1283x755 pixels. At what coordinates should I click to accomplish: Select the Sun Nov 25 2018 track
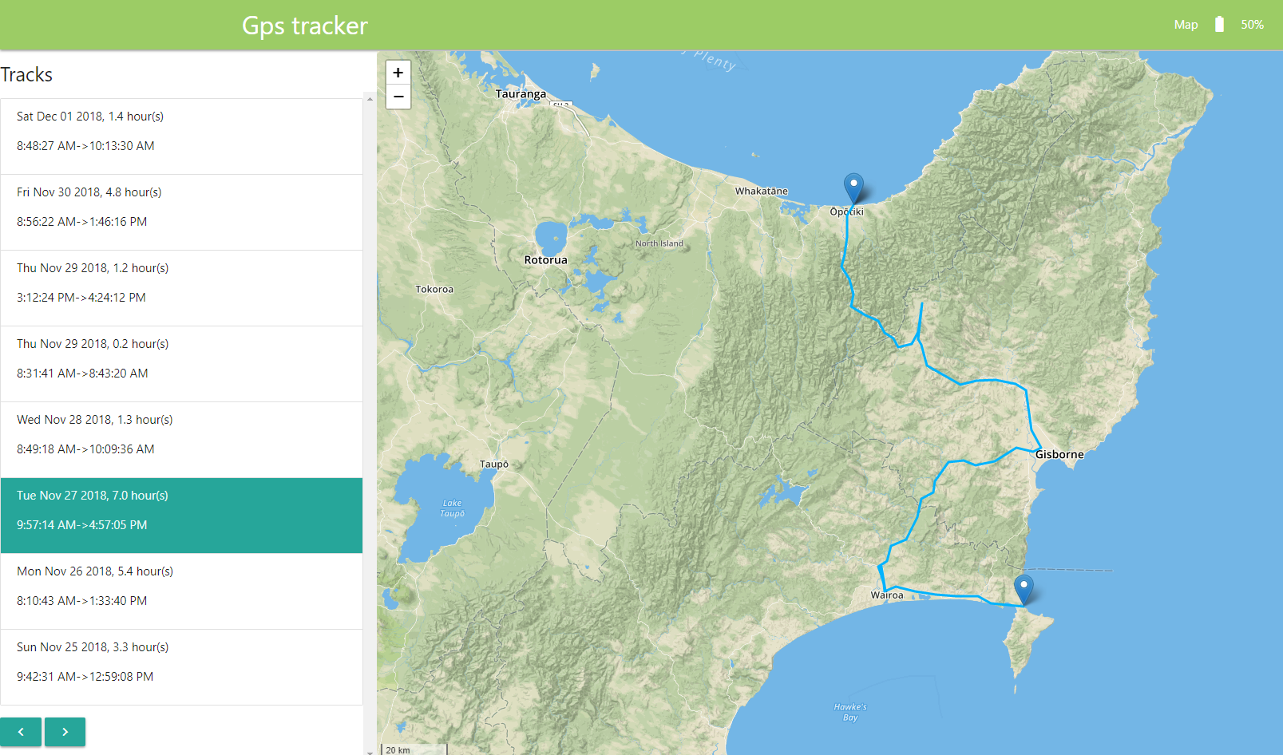pyautogui.click(x=181, y=667)
